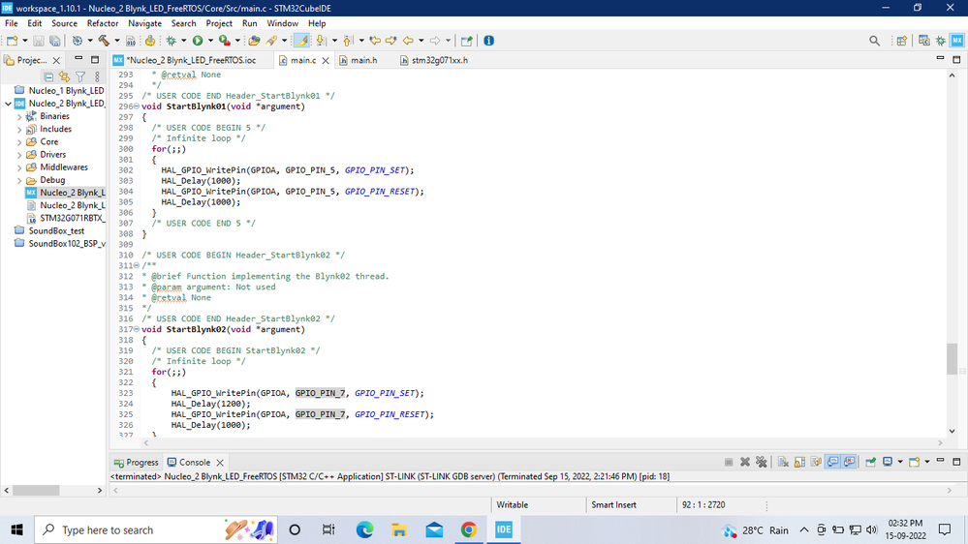The image size is (968, 544).
Task: Toggle Show Console When Standard Out Changes
Action: tap(832, 462)
